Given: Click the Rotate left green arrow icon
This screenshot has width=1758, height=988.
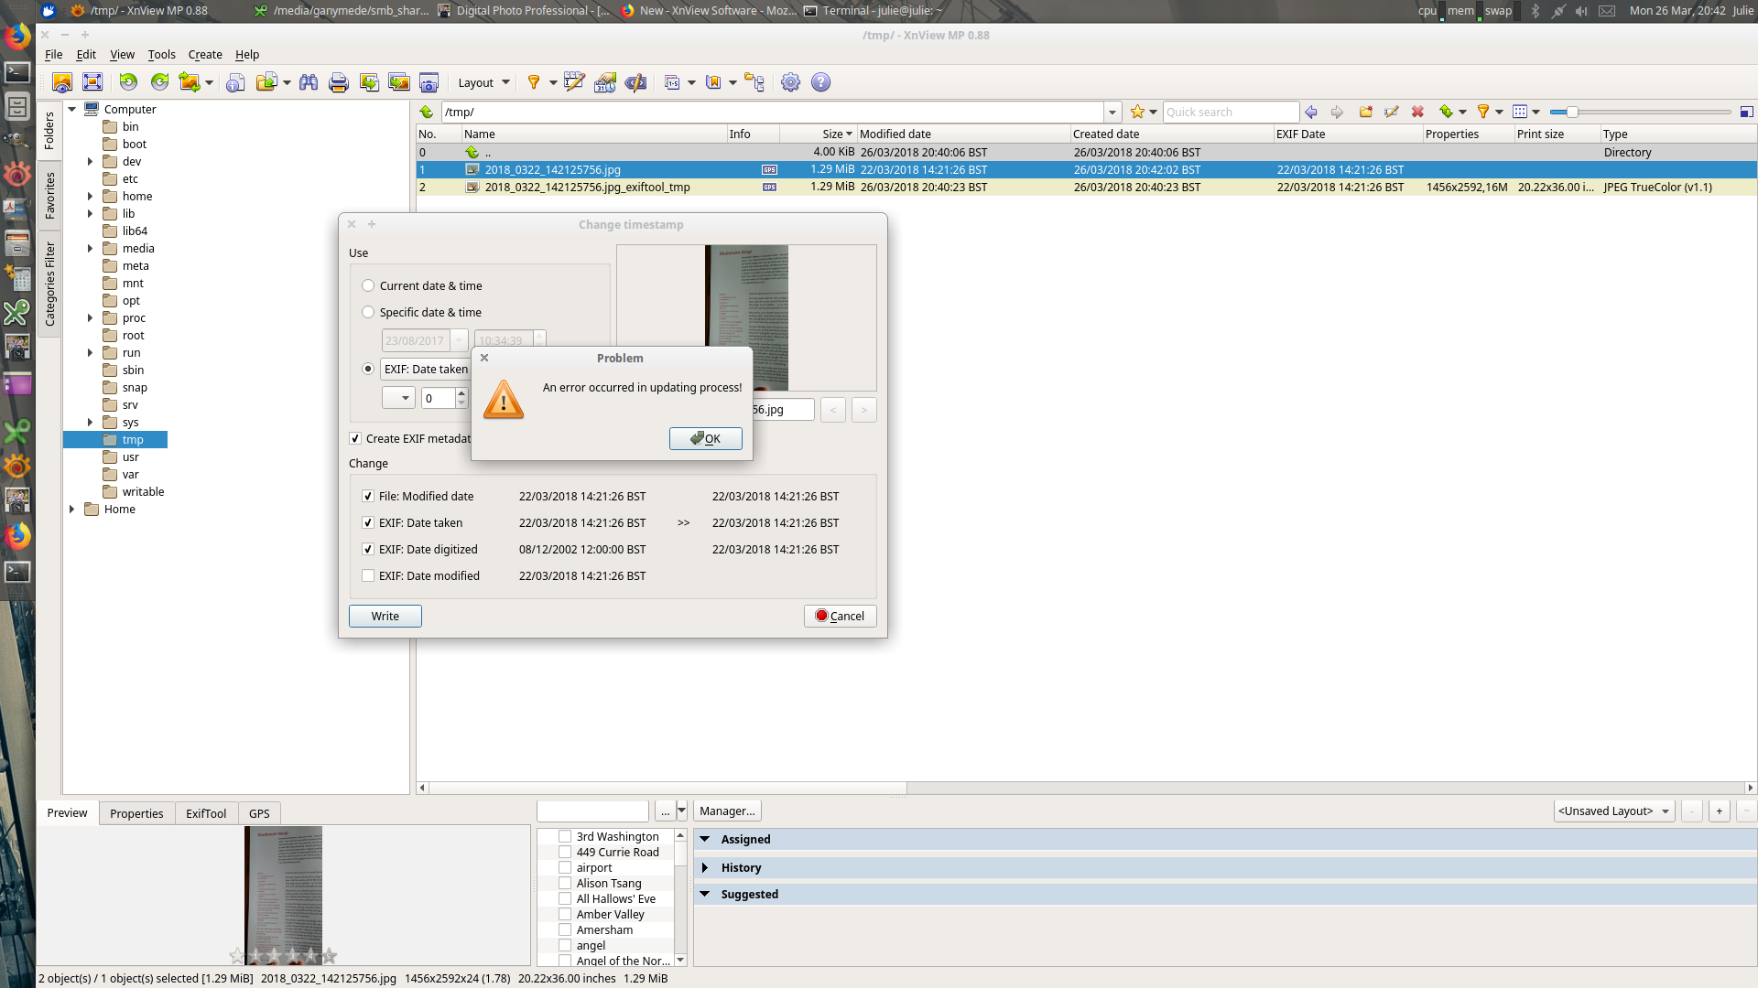Looking at the screenshot, I should pyautogui.click(x=128, y=82).
